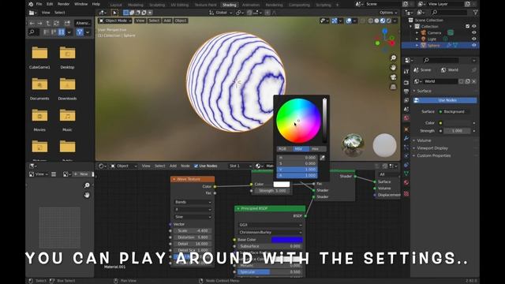Toggle the camera view icon
The width and height of the screenshot is (505, 284).
coord(393,77)
